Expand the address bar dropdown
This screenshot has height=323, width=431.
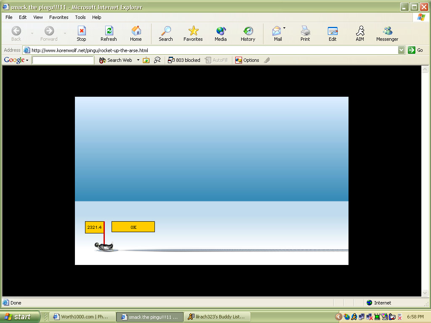401,50
